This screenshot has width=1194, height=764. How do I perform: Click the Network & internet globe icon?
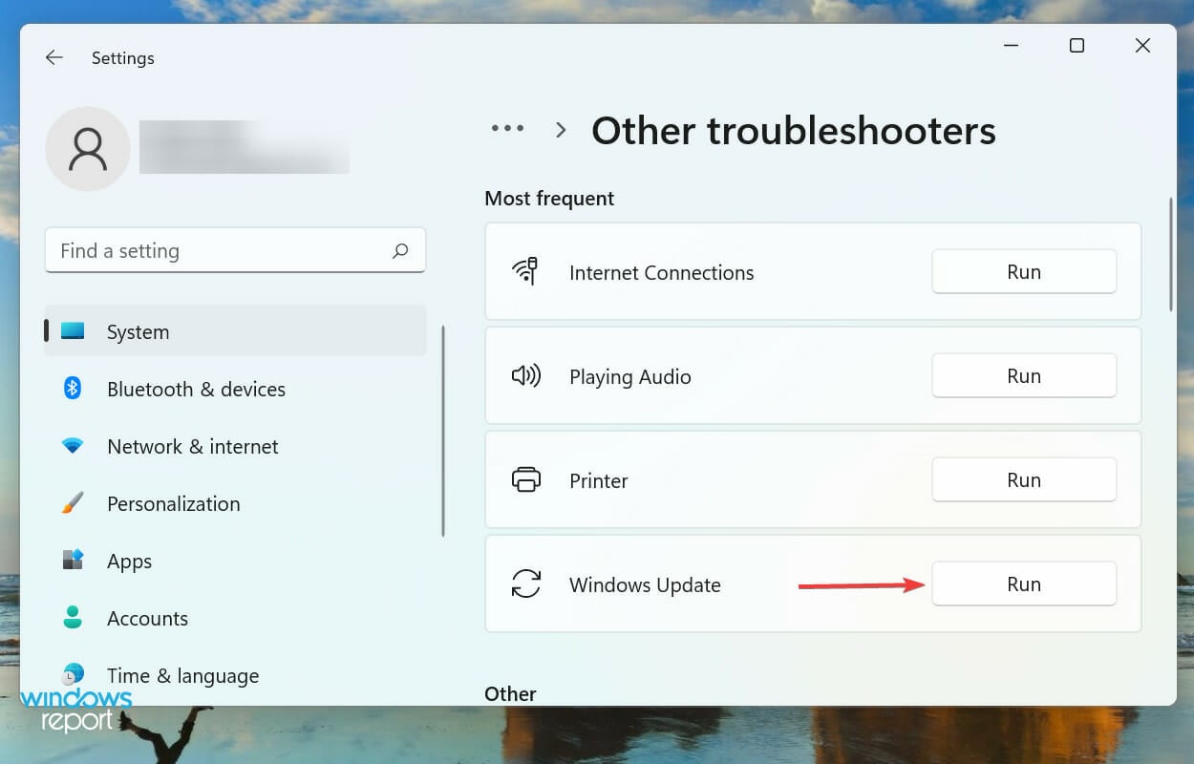(x=72, y=446)
